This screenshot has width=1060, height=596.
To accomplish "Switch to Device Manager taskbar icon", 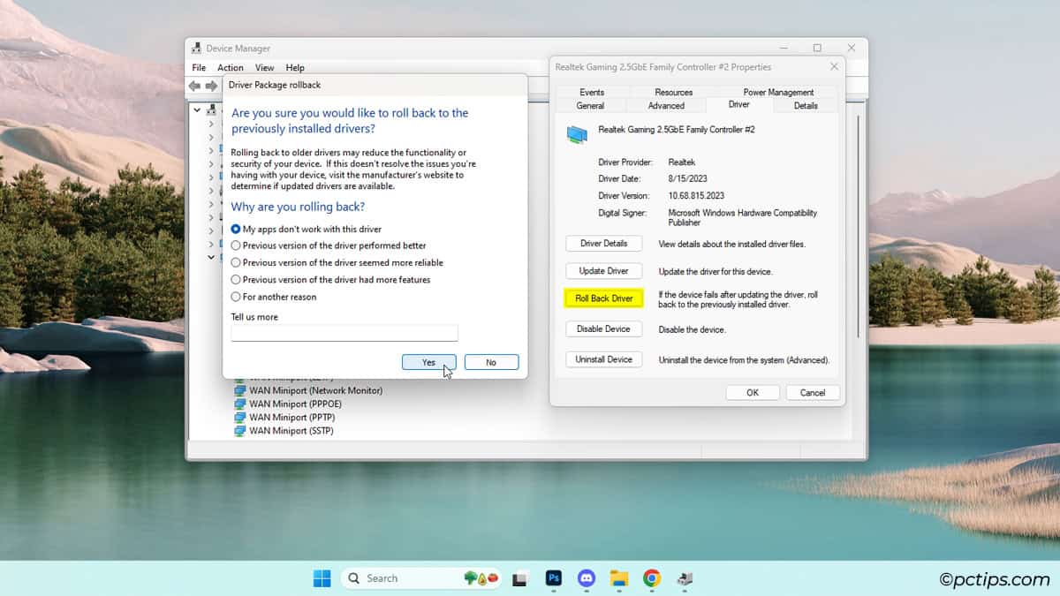I will point(685,578).
